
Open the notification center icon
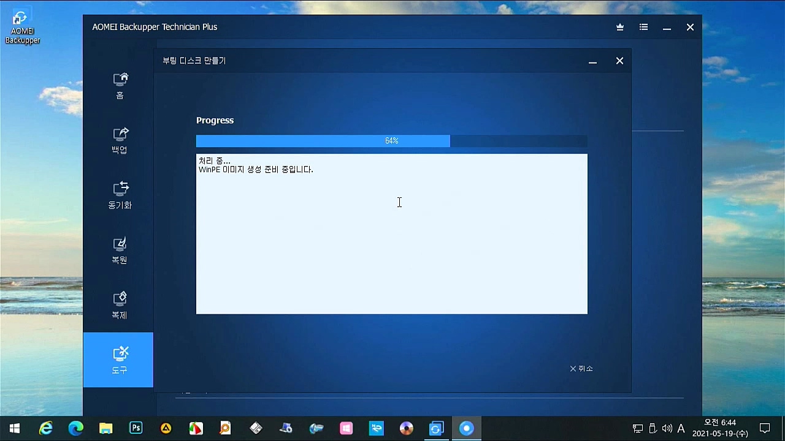point(765,428)
